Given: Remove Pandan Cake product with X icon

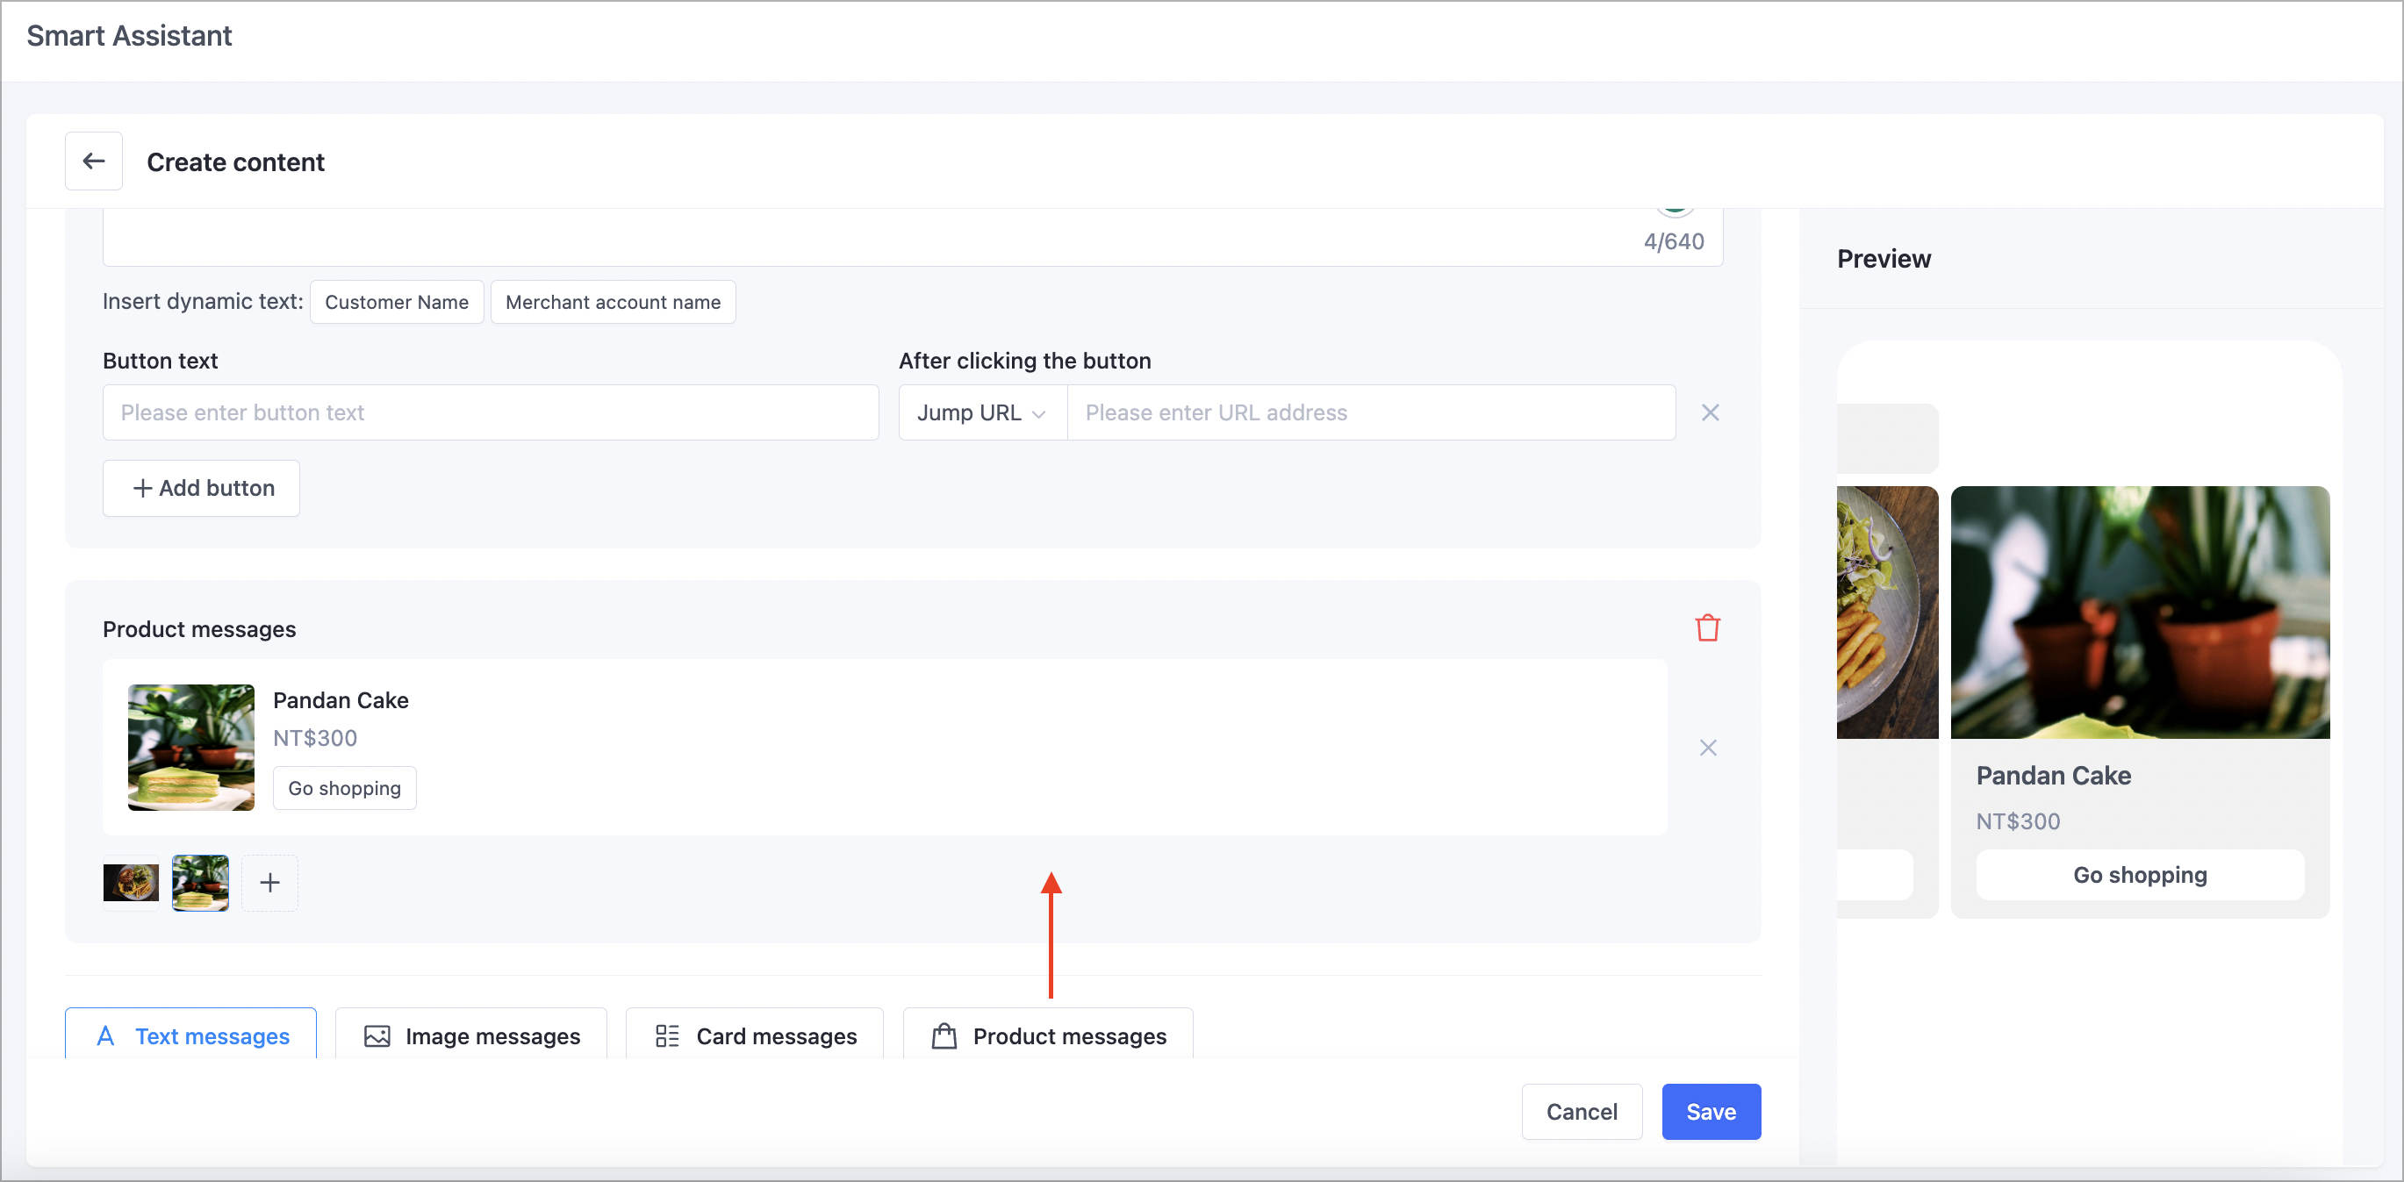Looking at the screenshot, I should click(x=1708, y=748).
